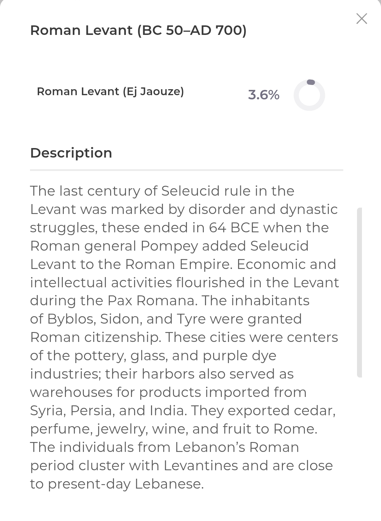This screenshot has width=381, height=521.
Task: Click the Roman Levant (BC 50–AD 700) title
Action: click(138, 30)
